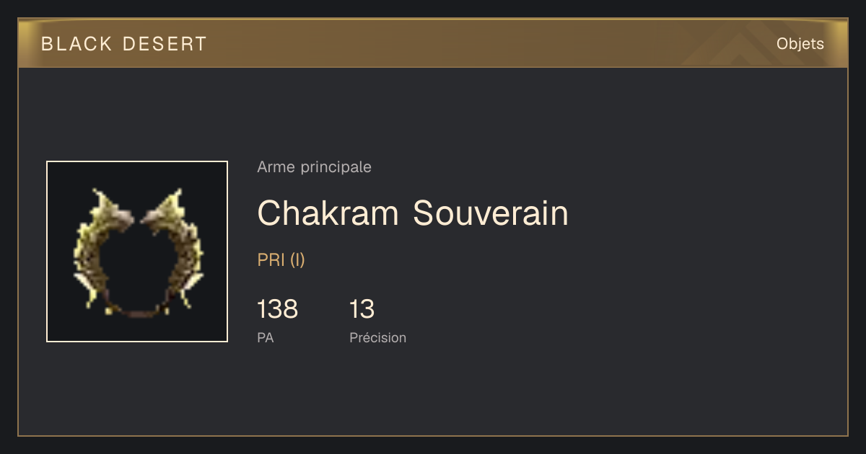Click empty card area below the stats
866x454 pixels.
[505, 393]
